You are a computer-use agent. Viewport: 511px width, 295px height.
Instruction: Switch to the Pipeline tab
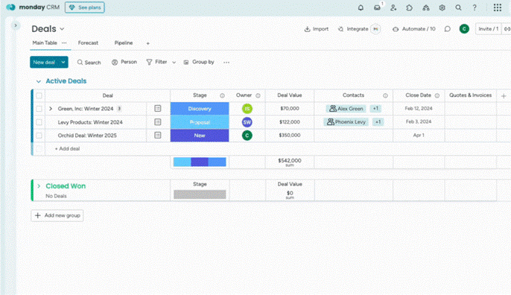(x=124, y=42)
